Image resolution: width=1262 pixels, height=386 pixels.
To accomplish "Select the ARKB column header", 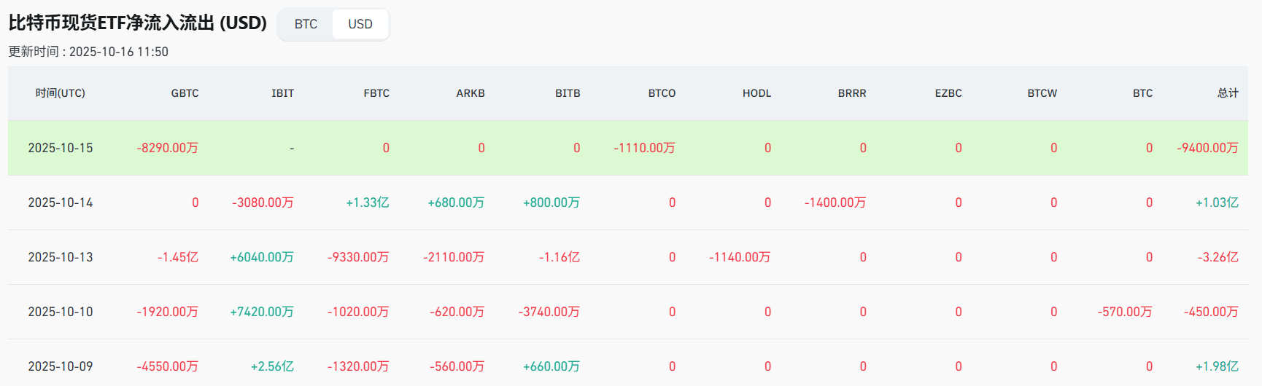I will point(471,93).
